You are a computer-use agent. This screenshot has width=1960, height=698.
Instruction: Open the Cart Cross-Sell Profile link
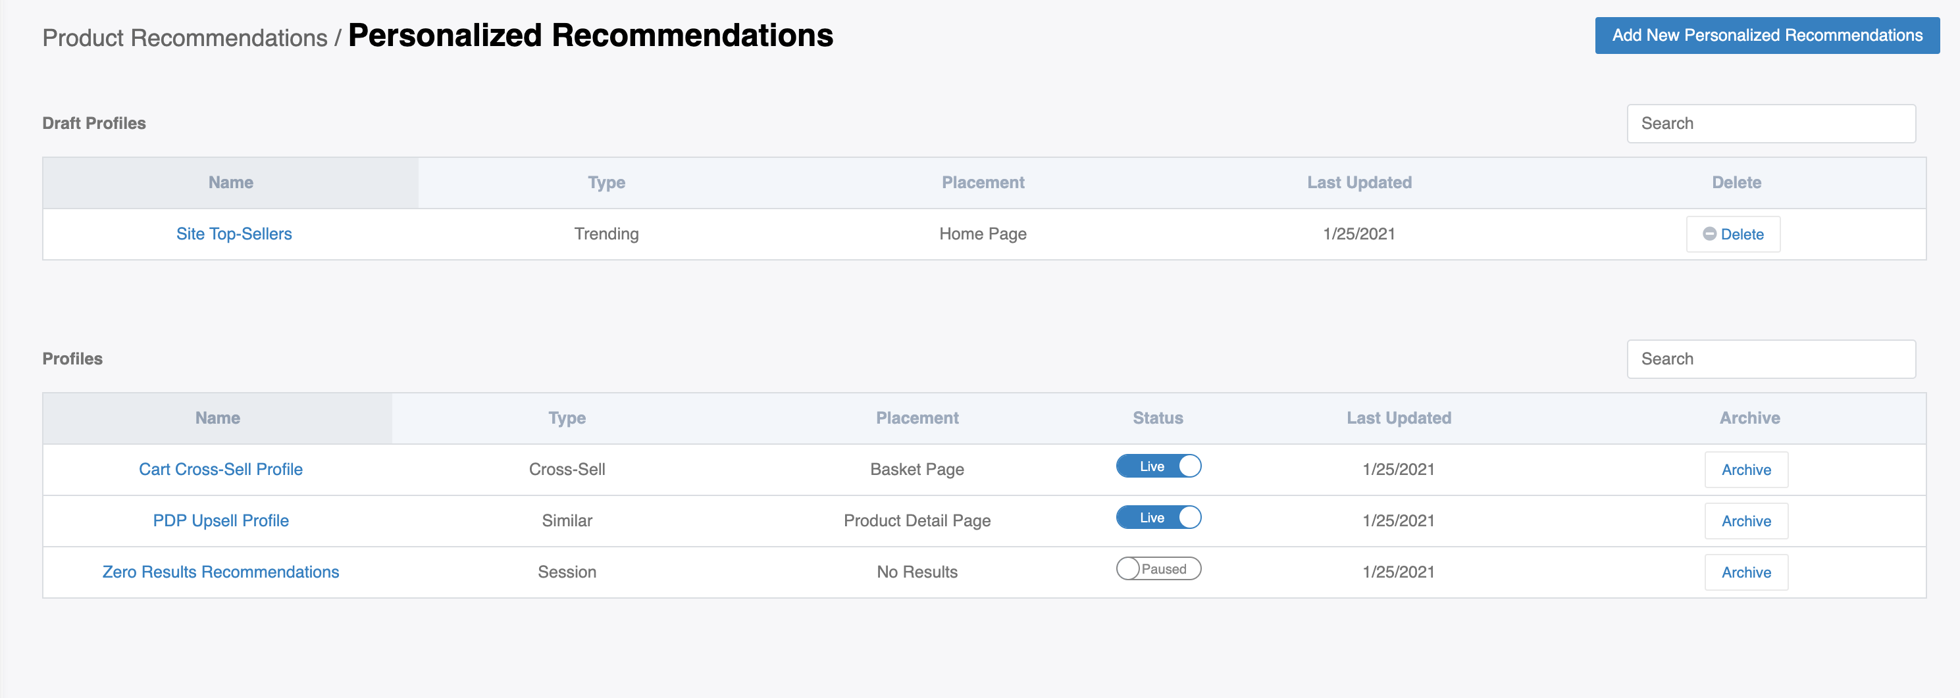click(x=220, y=469)
